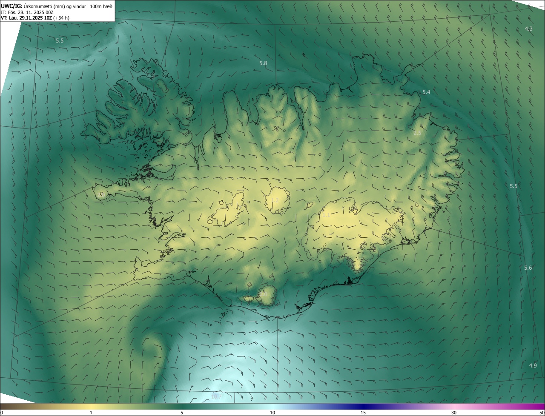The height and width of the screenshot is (416, 545).
Task: Click the '10' tick on the color scale
Action: 272,413
